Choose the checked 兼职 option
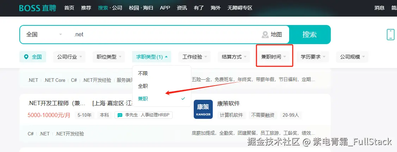The image size is (397, 152). [162, 99]
